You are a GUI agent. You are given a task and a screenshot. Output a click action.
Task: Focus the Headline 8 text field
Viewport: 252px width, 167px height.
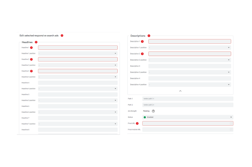(x=78, y=130)
